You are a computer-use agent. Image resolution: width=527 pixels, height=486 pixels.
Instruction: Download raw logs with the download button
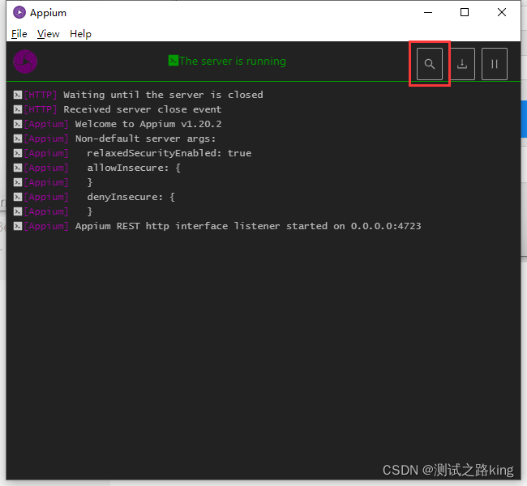462,64
